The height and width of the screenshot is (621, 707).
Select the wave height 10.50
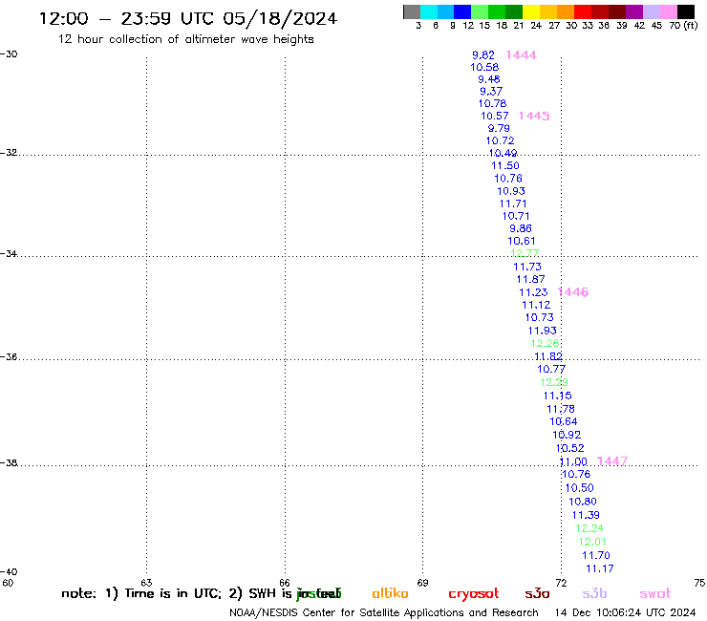pyautogui.click(x=580, y=488)
